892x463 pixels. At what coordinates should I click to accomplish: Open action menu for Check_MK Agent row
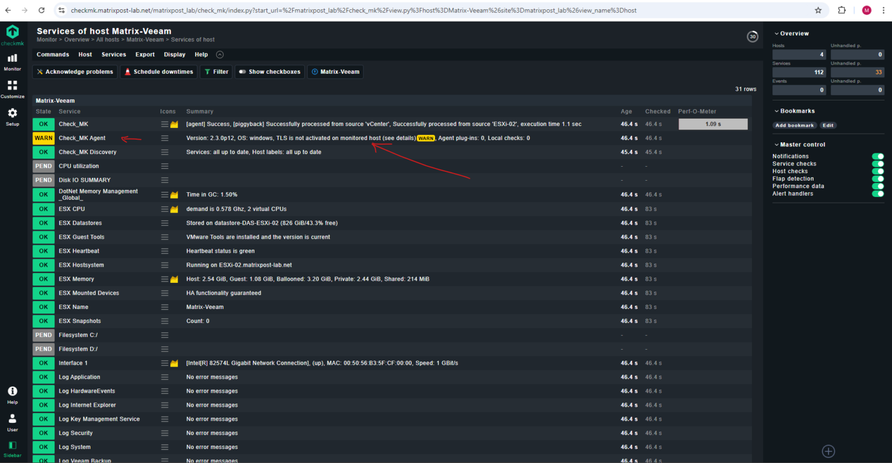tap(165, 138)
